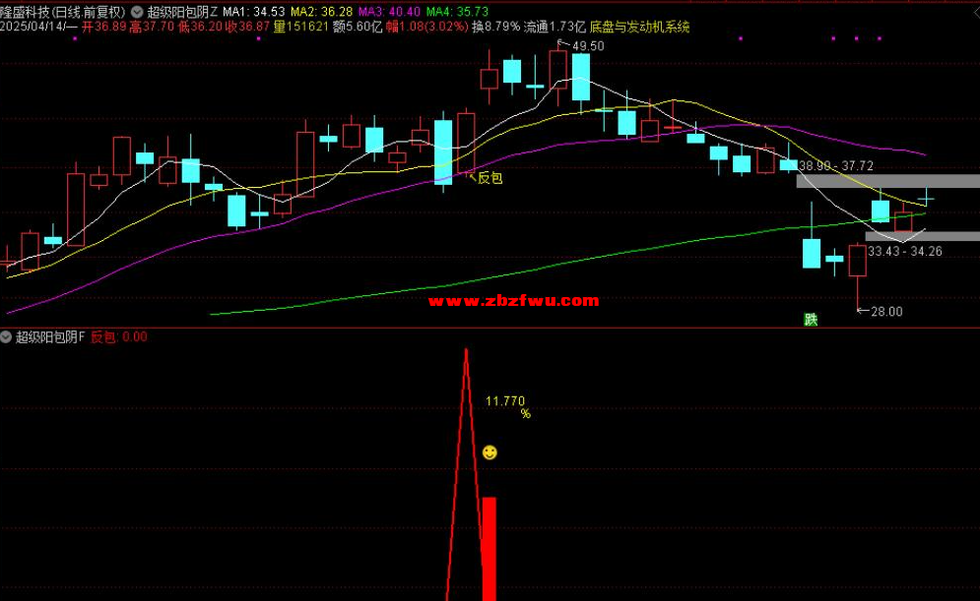Click the 33.43 - 34.26 gap label
Viewport: 980px width, 601px height.
[905, 252]
